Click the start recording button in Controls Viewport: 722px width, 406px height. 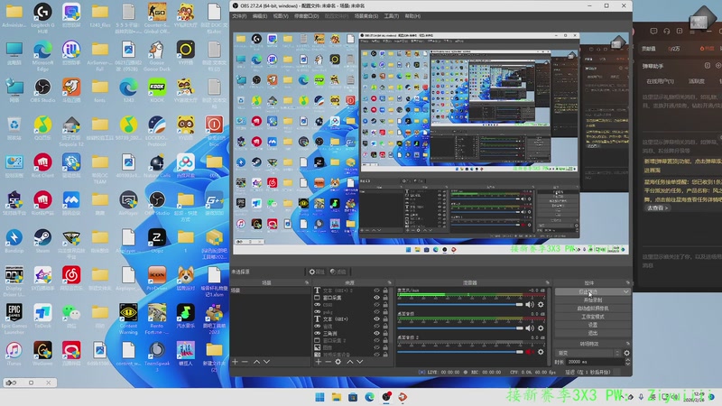593,300
